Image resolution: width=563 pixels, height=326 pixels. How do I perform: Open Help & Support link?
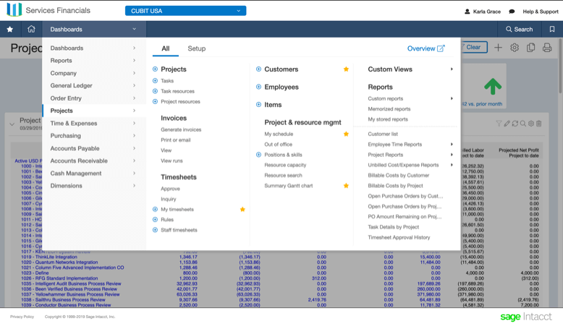541,12
